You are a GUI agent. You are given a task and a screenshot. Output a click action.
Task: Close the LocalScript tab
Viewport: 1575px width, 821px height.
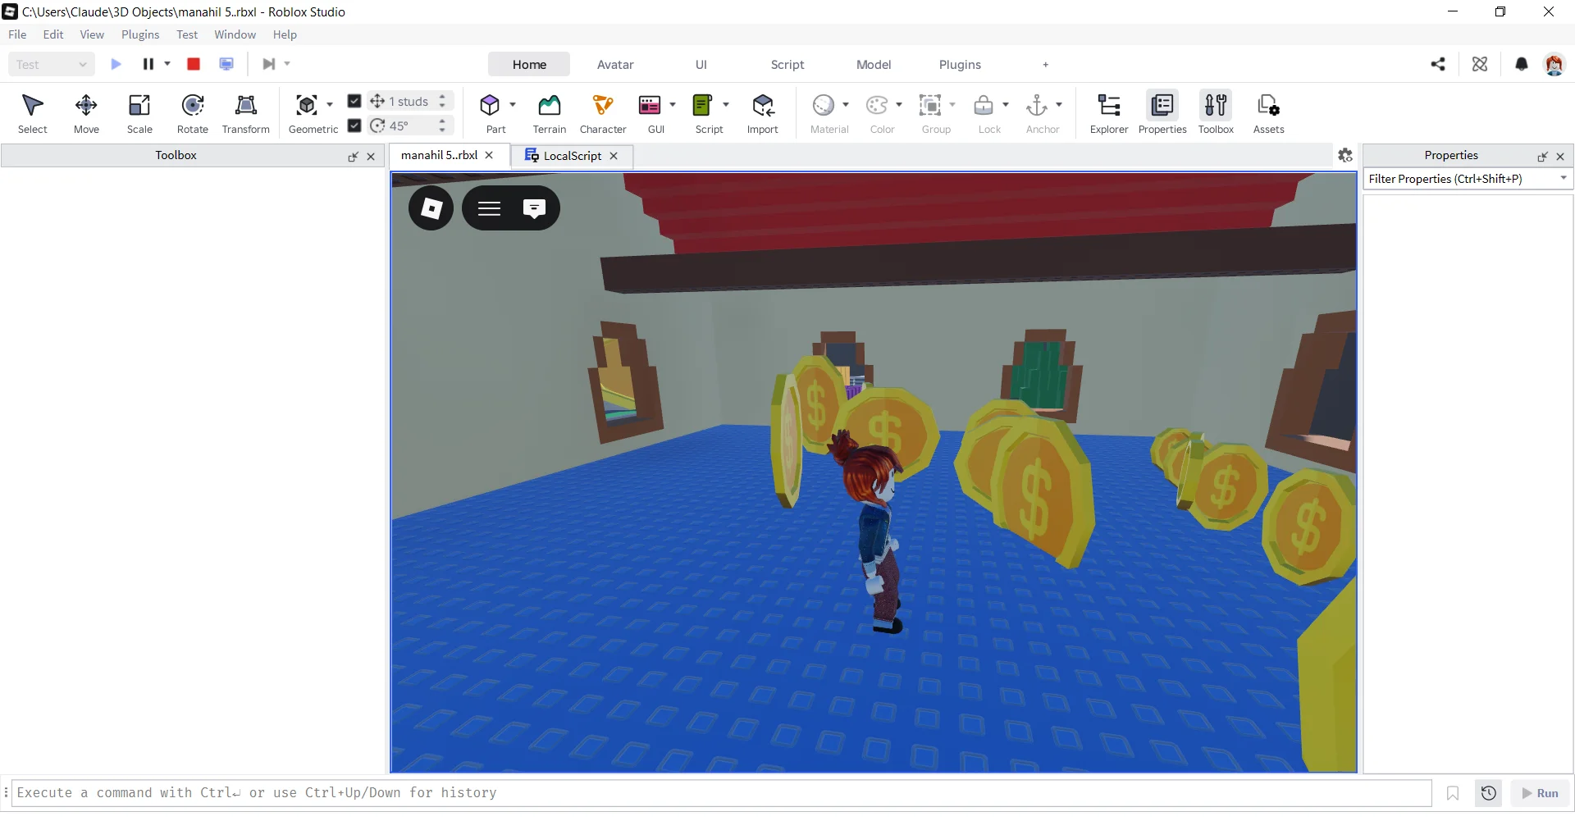pyautogui.click(x=614, y=156)
